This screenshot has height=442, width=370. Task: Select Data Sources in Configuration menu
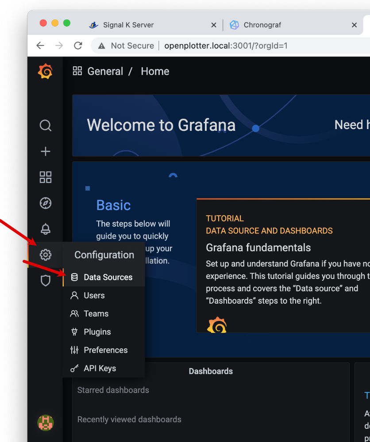tap(108, 277)
